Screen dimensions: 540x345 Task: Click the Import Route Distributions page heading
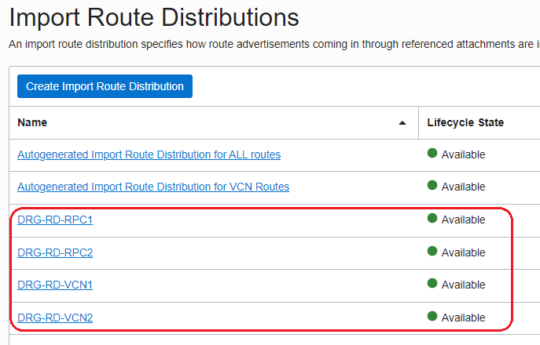coord(154,17)
